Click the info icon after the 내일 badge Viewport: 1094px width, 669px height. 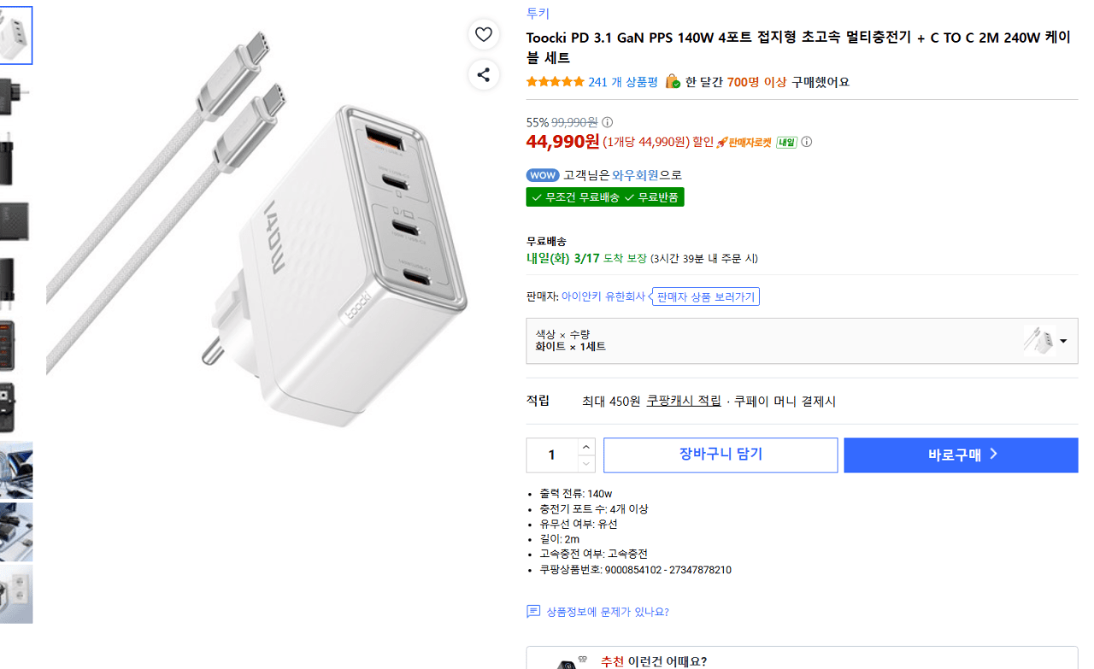click(x=807, y=142)
